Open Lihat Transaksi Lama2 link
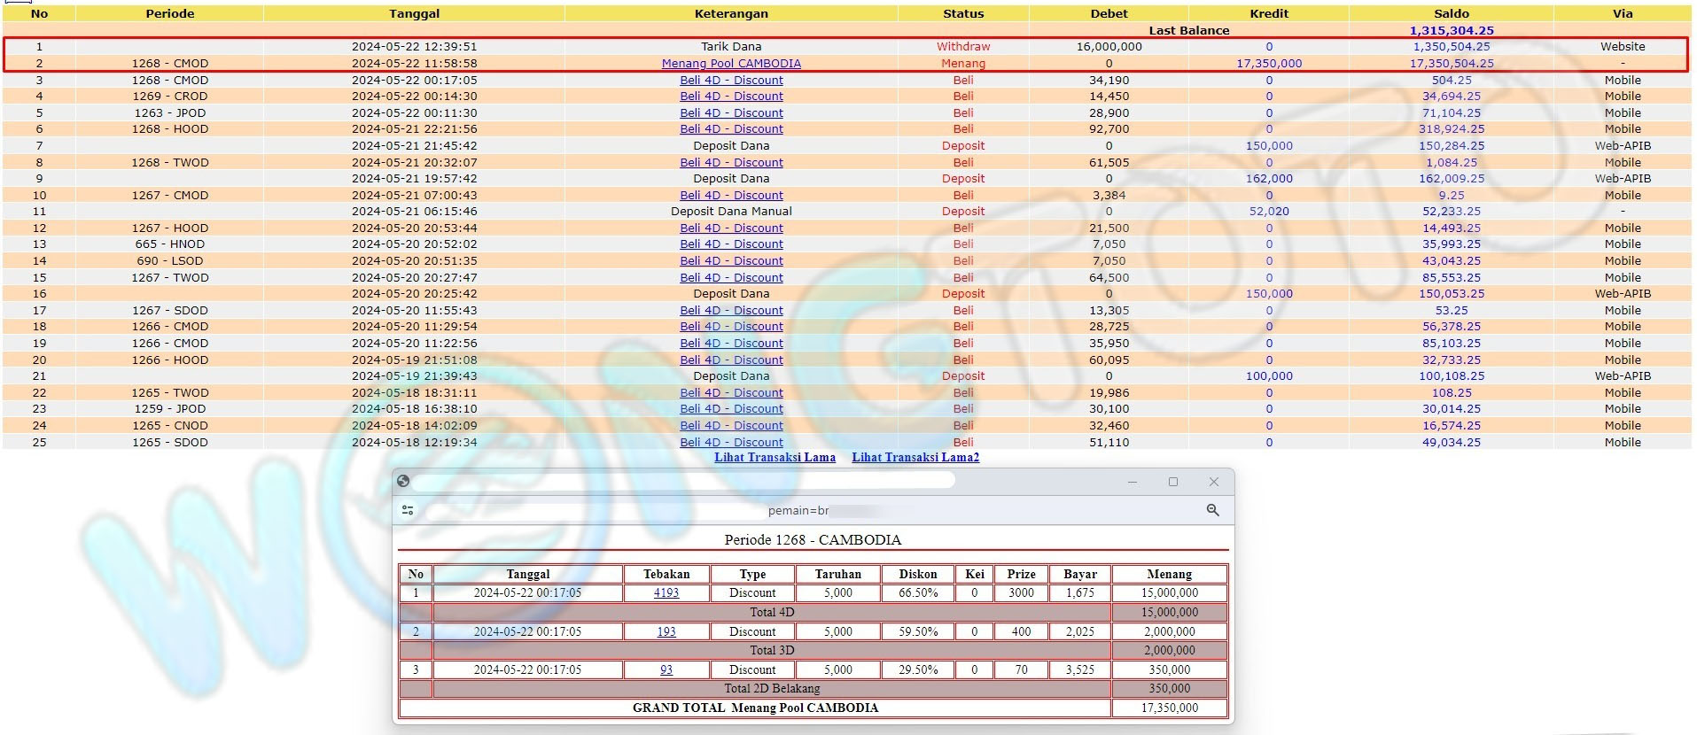Screen dimensions: 1697x735 [915, 458]
